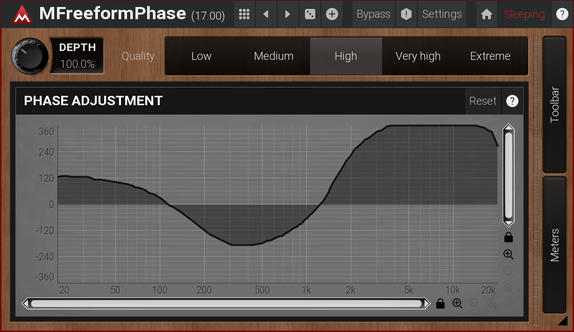Go to previous preset arrow
The height and width of the screenshot is (332, 574).
click(266, 14)
